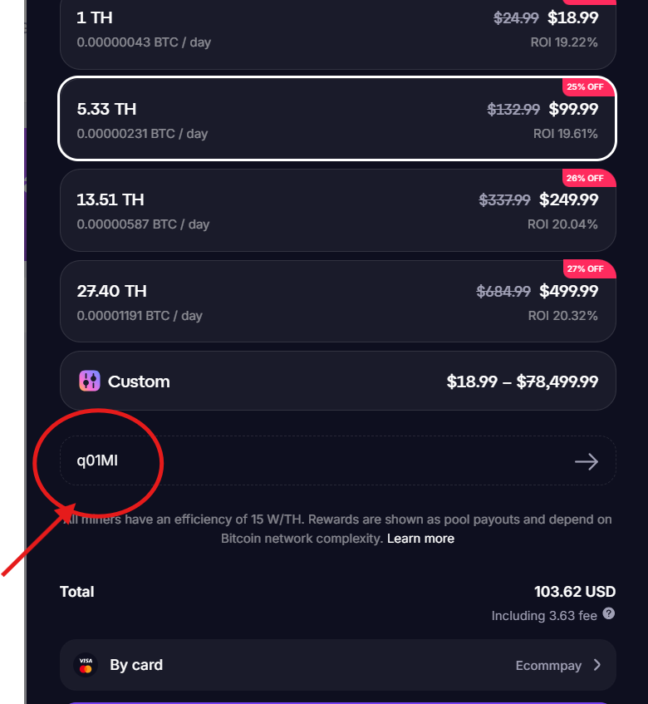Screen dimensions: 648x704
Task: Click the Mastercard logo beside By card
Action: (86, 669)
